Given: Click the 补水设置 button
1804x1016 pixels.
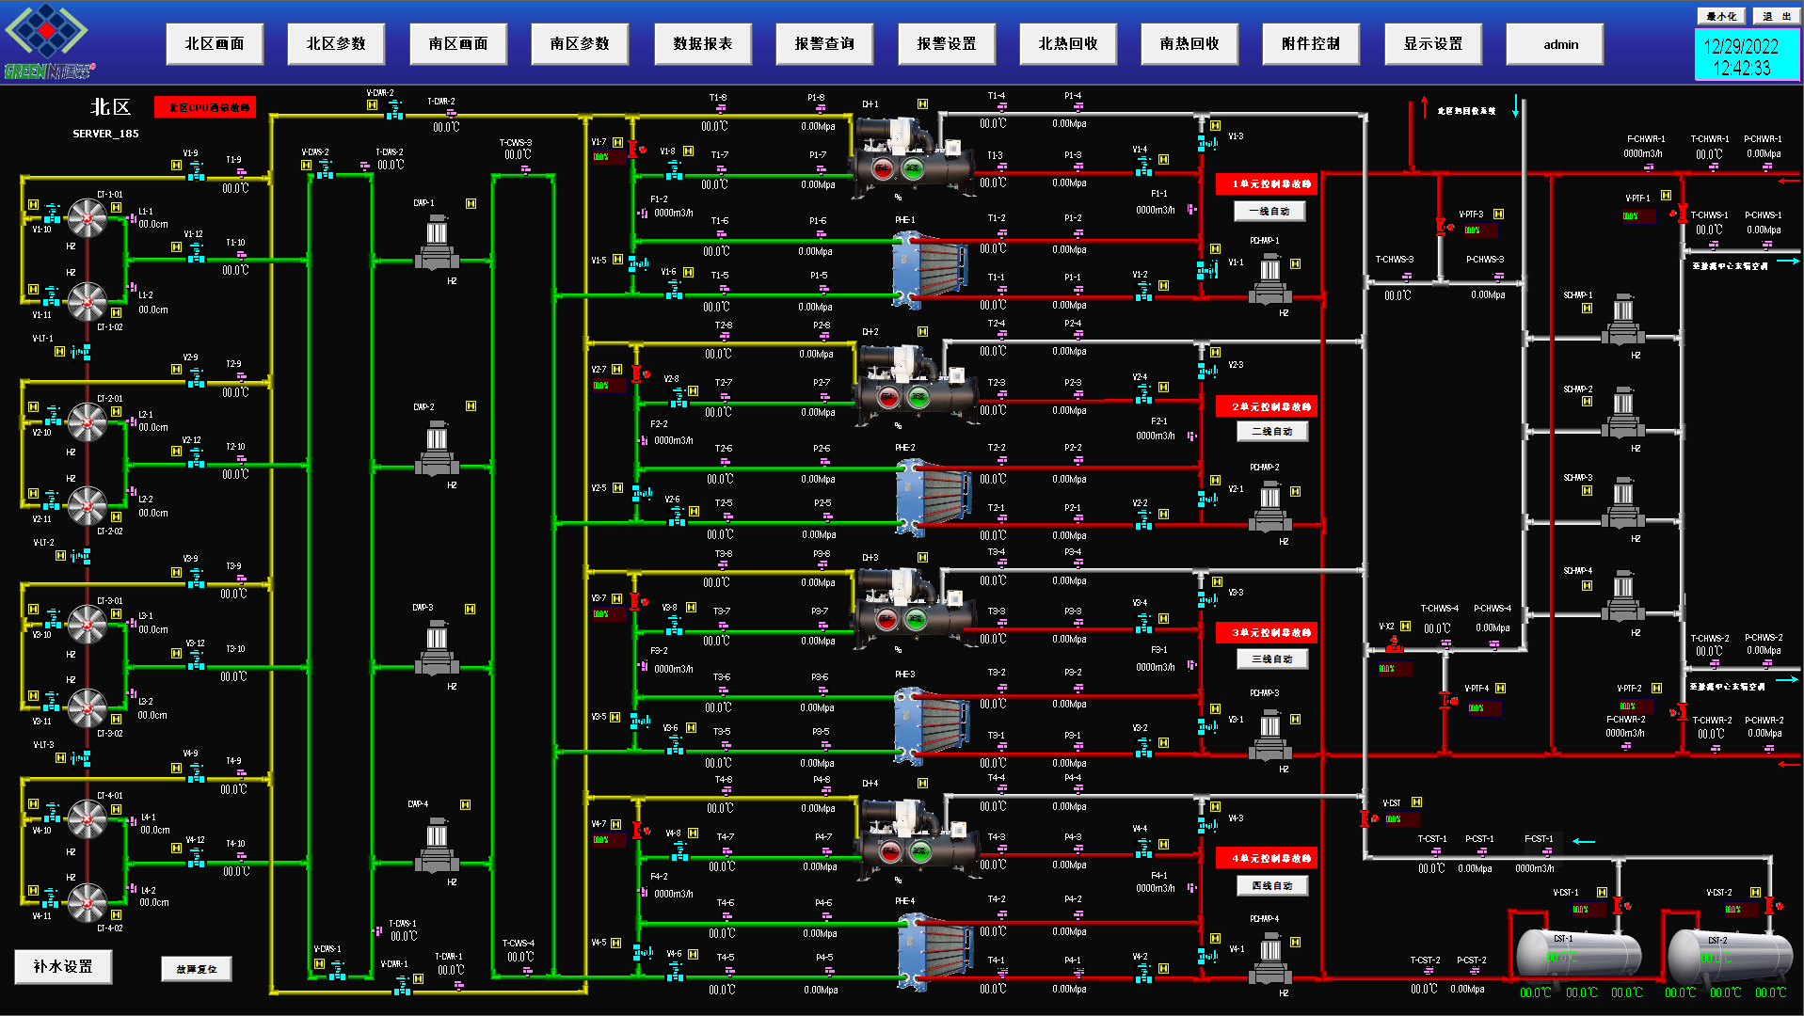Looking at the screenshot, I should click(x=63, y=966).
